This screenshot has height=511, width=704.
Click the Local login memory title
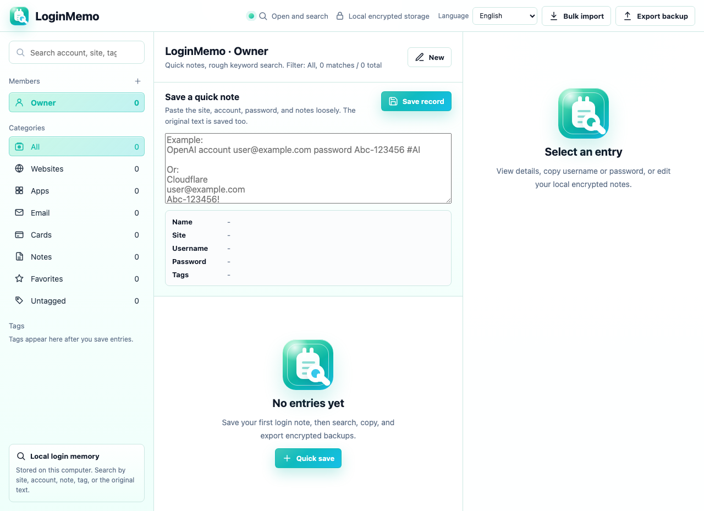(65, 456)
